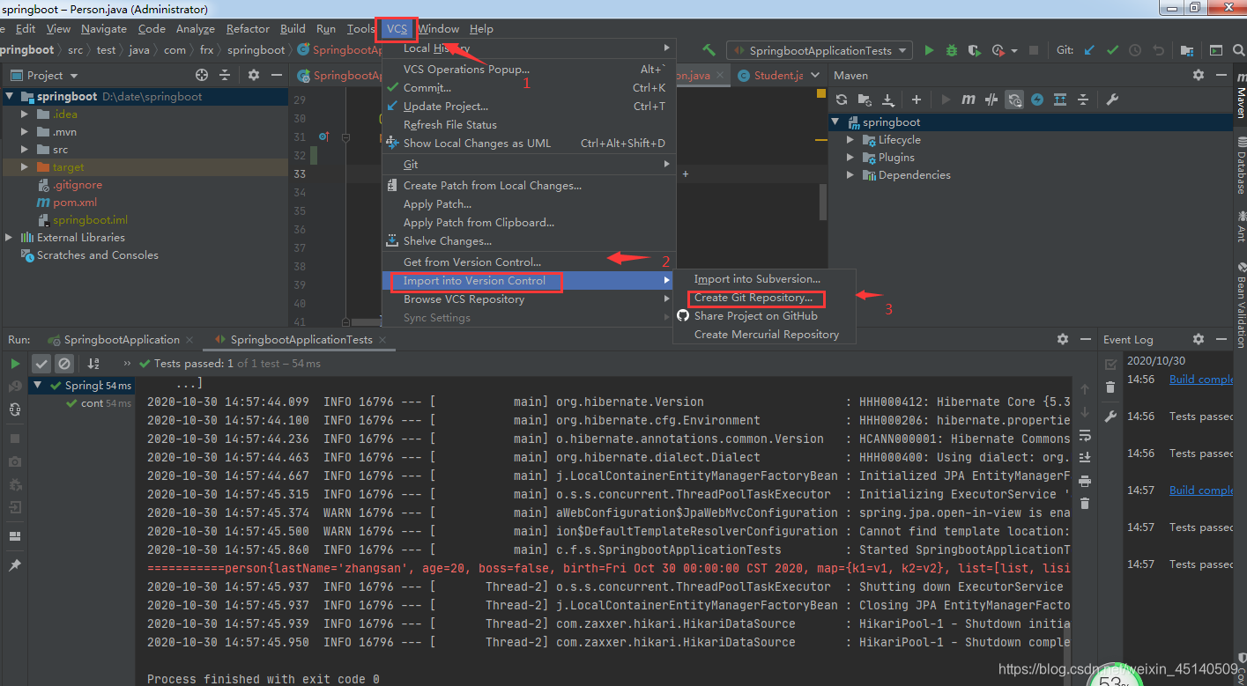Viewport: 1247px width, 686px height.
Task: Click first Build completed link at 14:56
Action: pyautogui.click(x=1201, y=380)
